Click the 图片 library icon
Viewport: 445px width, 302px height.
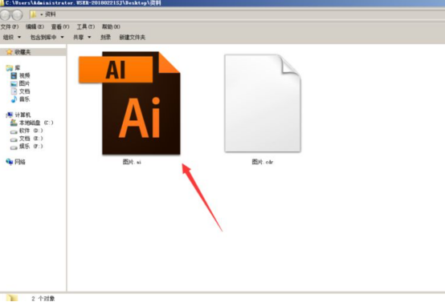[14, 83]
